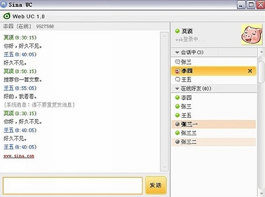Click the contact list scrollbar thumb
The image size is (265, 197).
[x=261, y=72]
